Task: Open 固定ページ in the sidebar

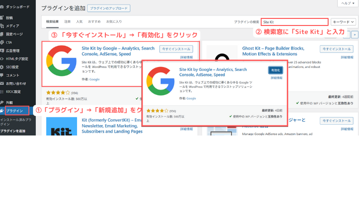Action: pyautogui.click(x=14, y=34)
